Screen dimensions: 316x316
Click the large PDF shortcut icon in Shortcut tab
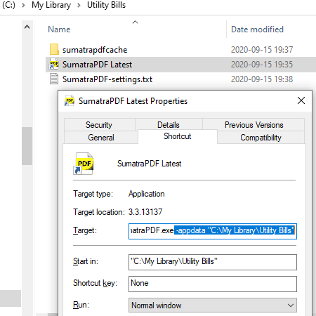[84, 164]
